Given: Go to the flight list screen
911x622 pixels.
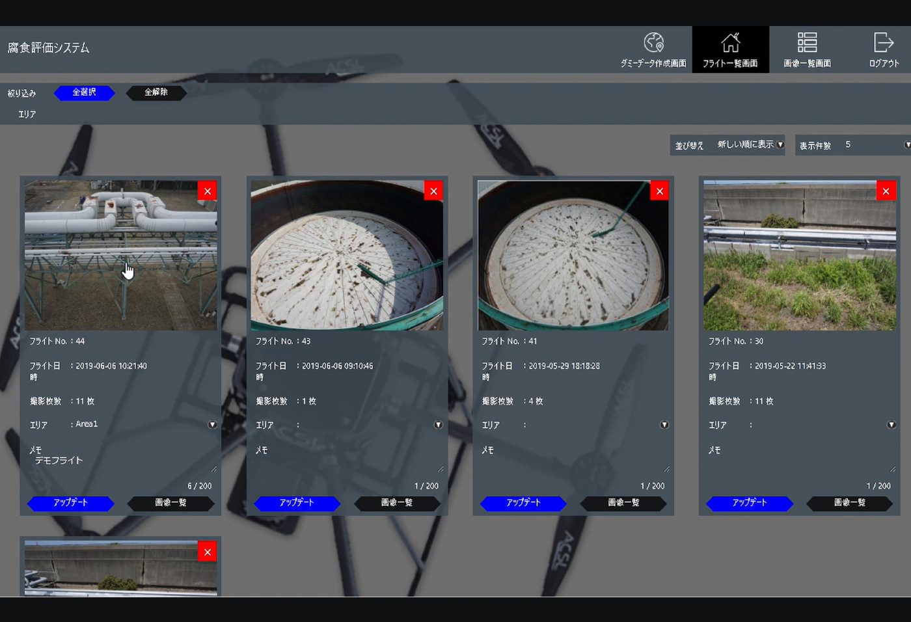Looking at the screenshot, I should coord(730,49).
